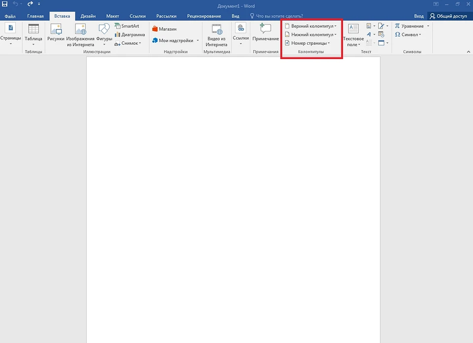The image size is (473, 343).
Task: Insert Видео из Интернета
Action: tap(216, 34)
